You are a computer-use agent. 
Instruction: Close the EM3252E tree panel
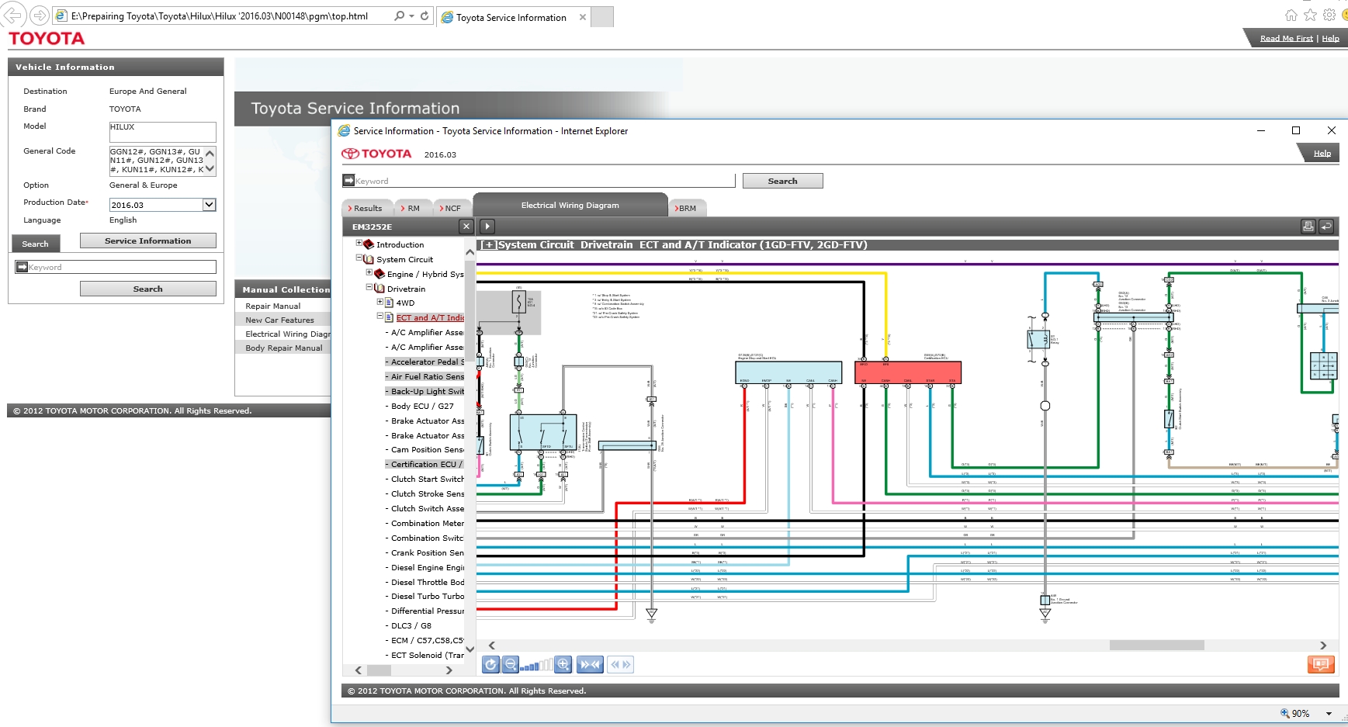point(466,227)
